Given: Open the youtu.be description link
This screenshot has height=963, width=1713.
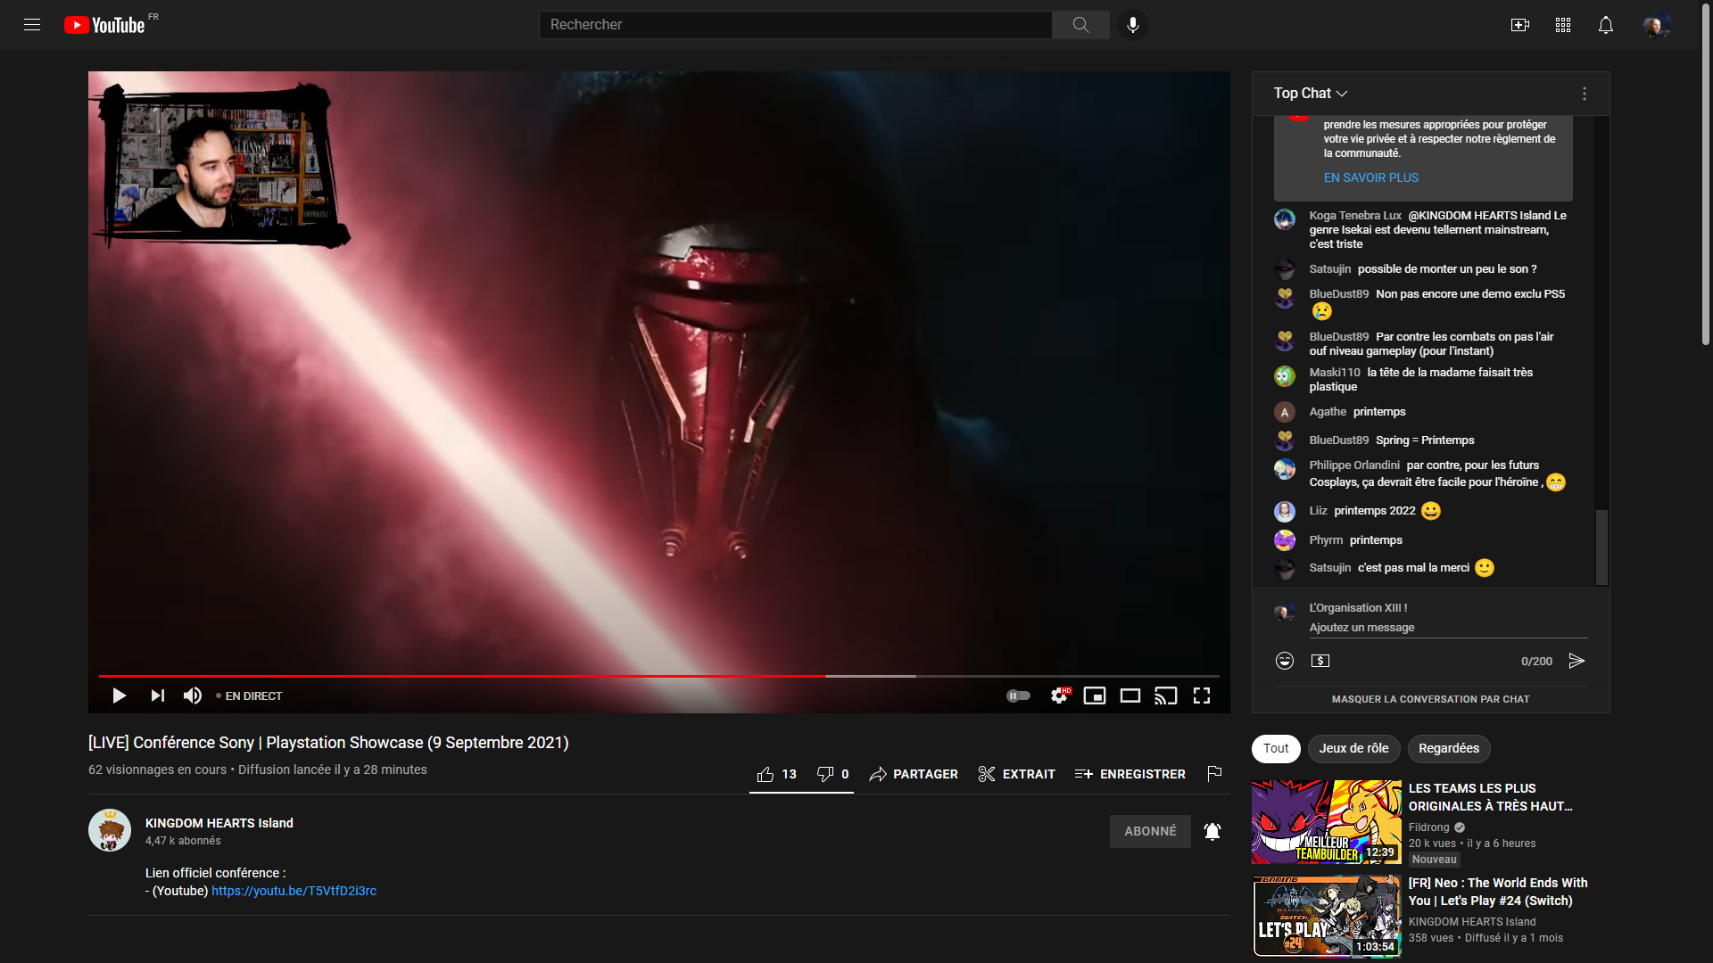Looking at the screenshot, I should 294,891.
